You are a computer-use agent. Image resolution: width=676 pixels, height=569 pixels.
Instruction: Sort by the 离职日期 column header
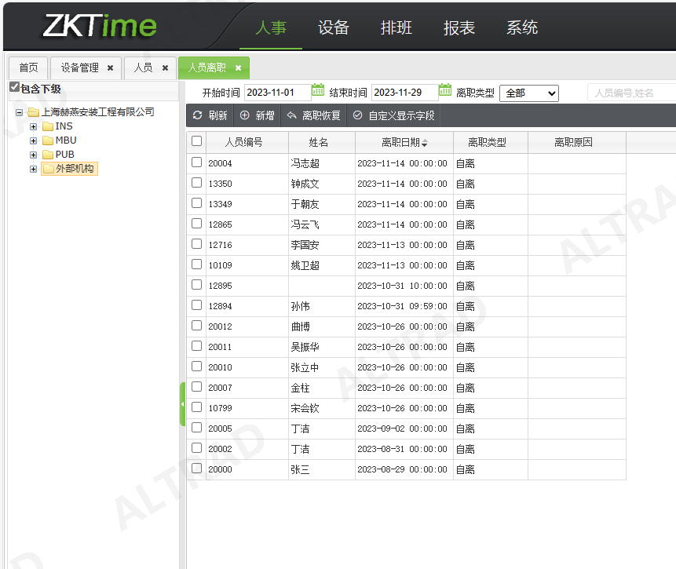[404, 142]
